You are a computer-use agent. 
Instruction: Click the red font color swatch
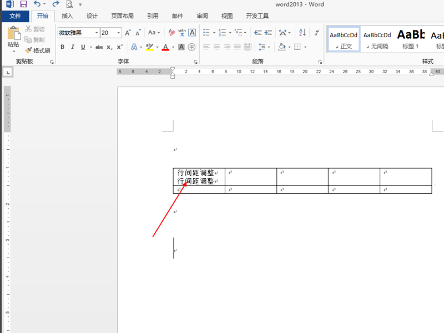(x=165, y=47)
